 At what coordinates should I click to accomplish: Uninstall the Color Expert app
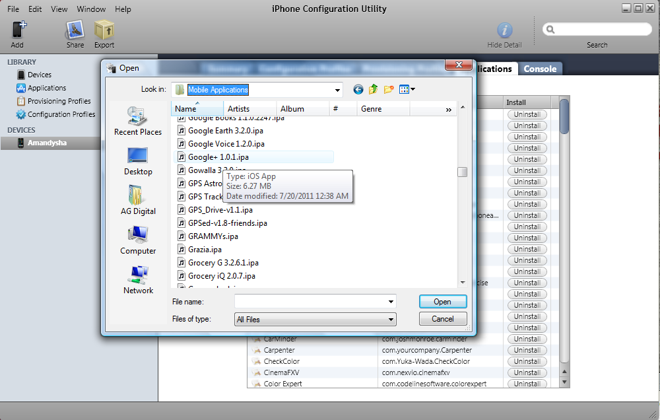tap(527, 384)
